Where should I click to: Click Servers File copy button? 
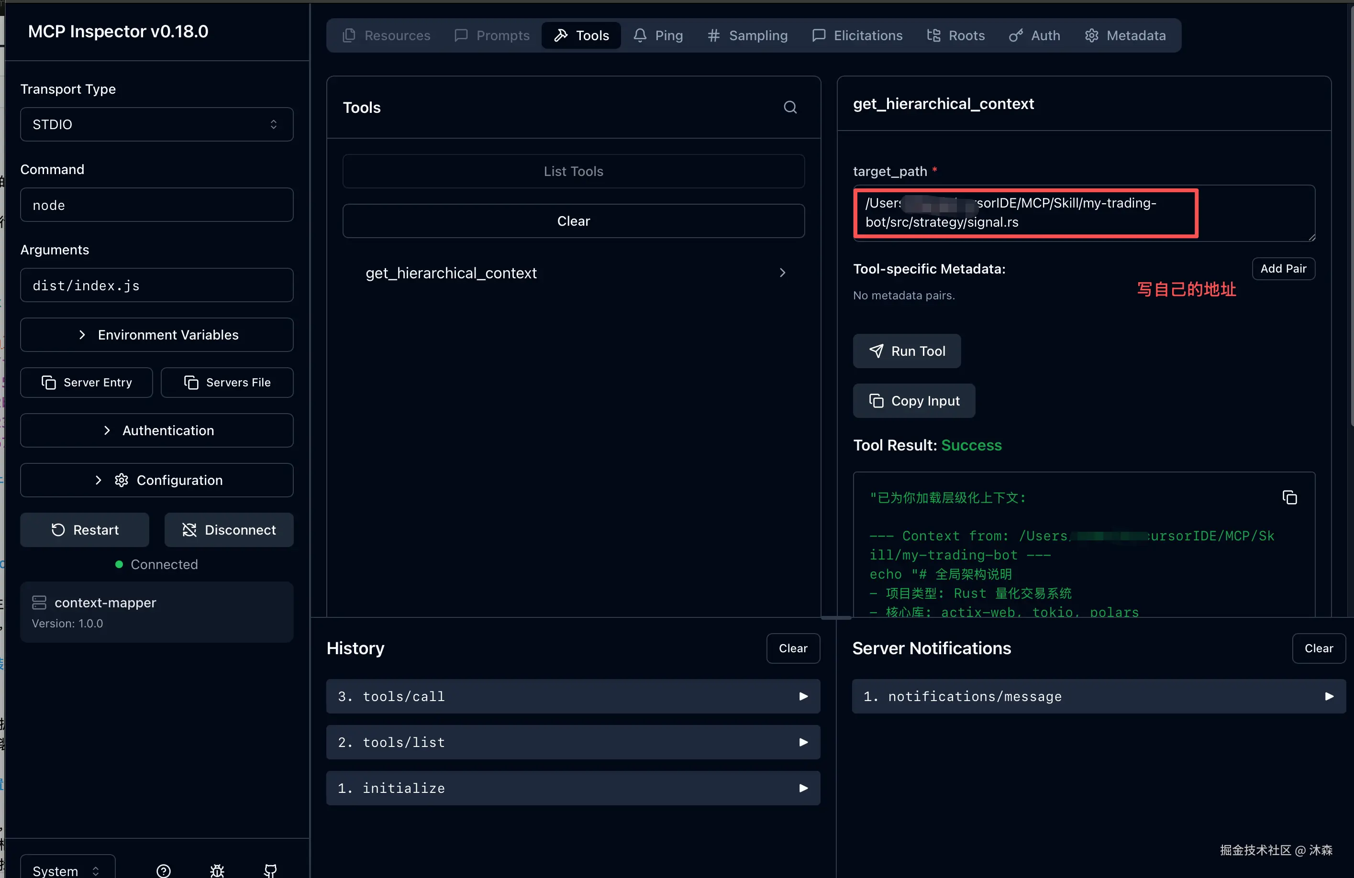click(227, 382)
